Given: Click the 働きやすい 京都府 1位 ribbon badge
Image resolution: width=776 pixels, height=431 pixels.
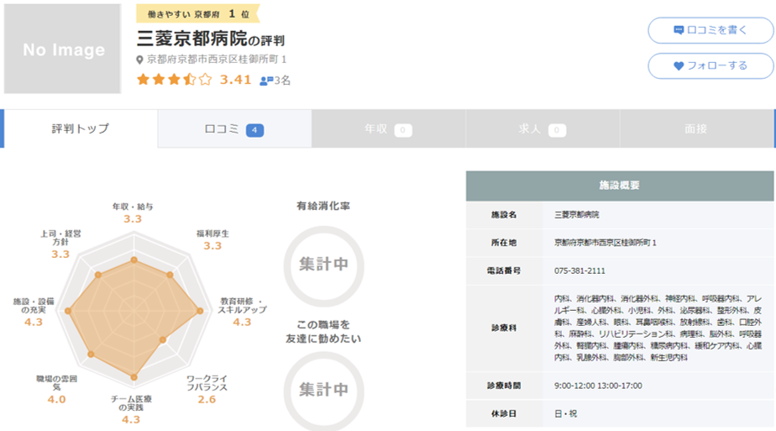Looking at the screenshot, I should click(198, 13).
